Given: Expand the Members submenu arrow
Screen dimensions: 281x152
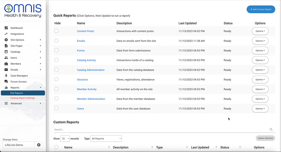Looking at the screenshot, I should (40, 64).
